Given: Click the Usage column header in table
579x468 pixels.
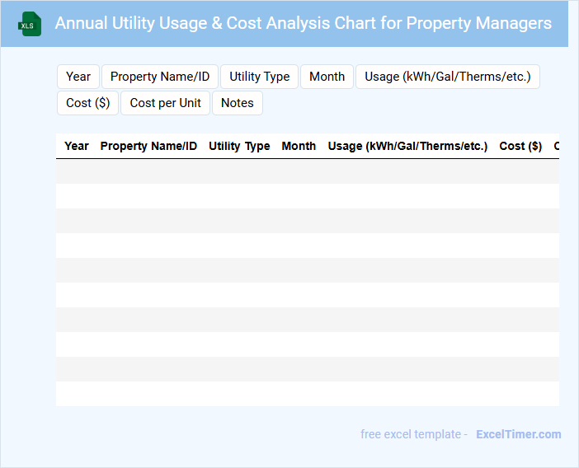Looking at the screenshot, I should (x=407, y=146).
